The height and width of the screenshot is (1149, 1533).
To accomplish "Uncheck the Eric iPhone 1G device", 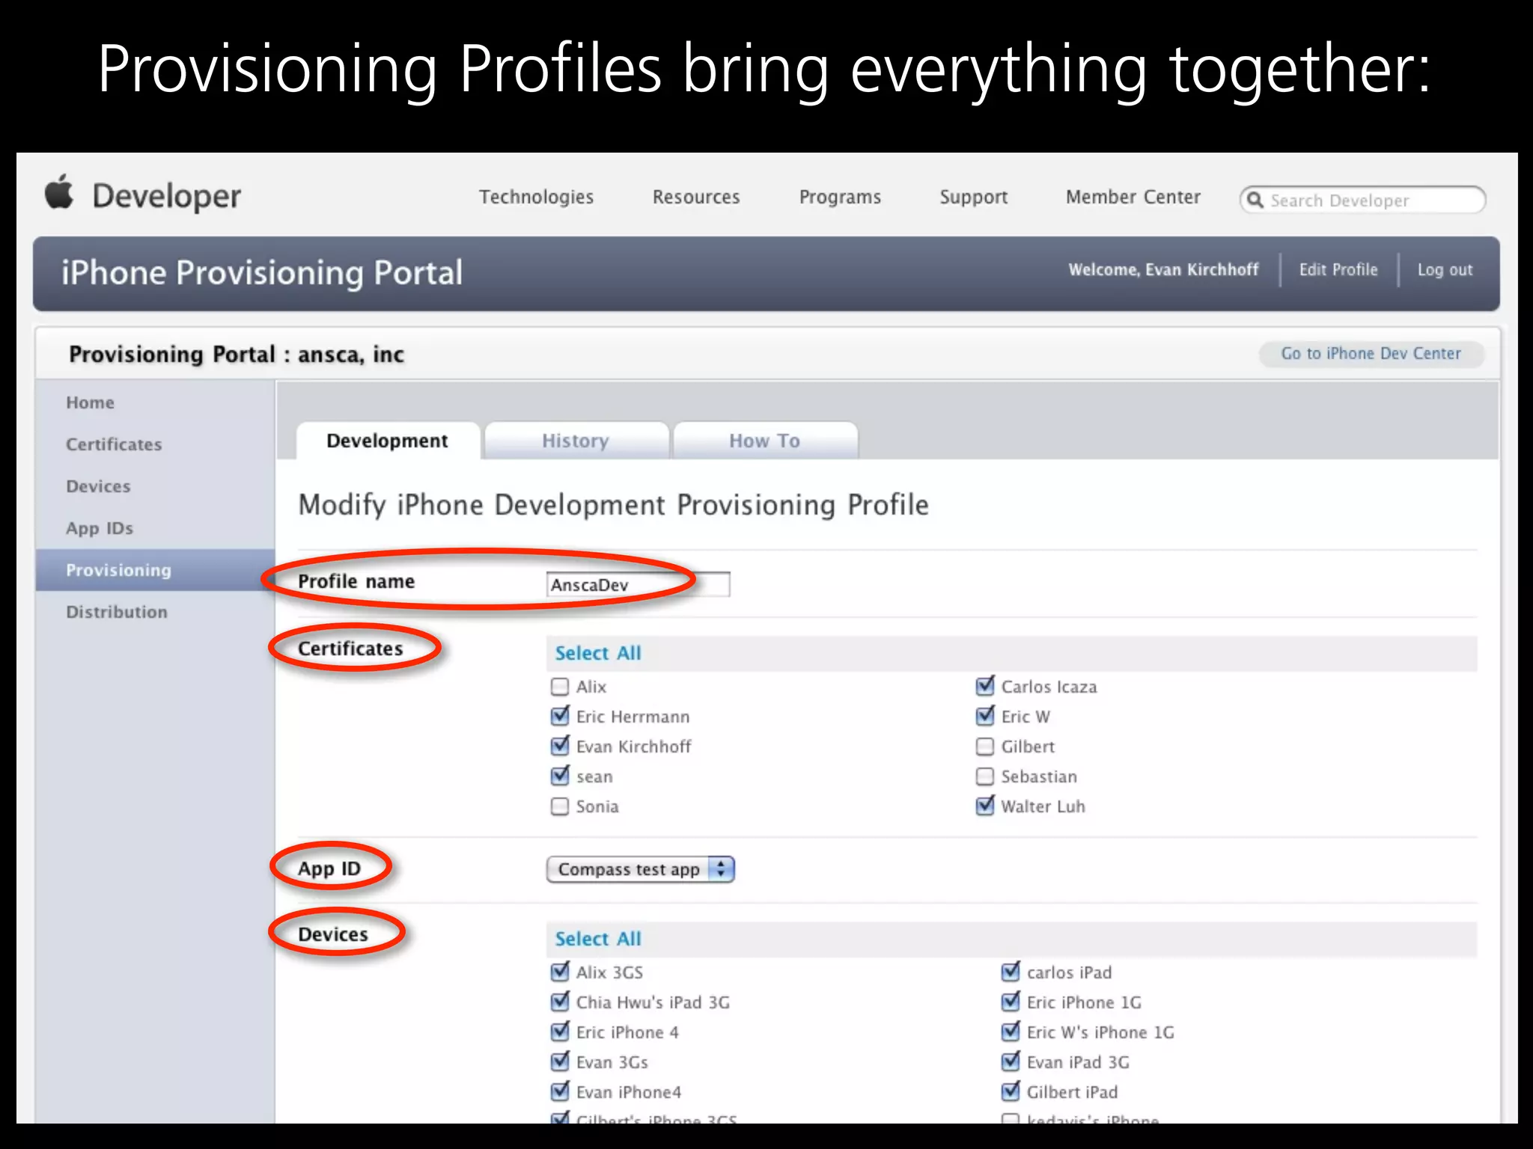I will pos(1011,1002).
